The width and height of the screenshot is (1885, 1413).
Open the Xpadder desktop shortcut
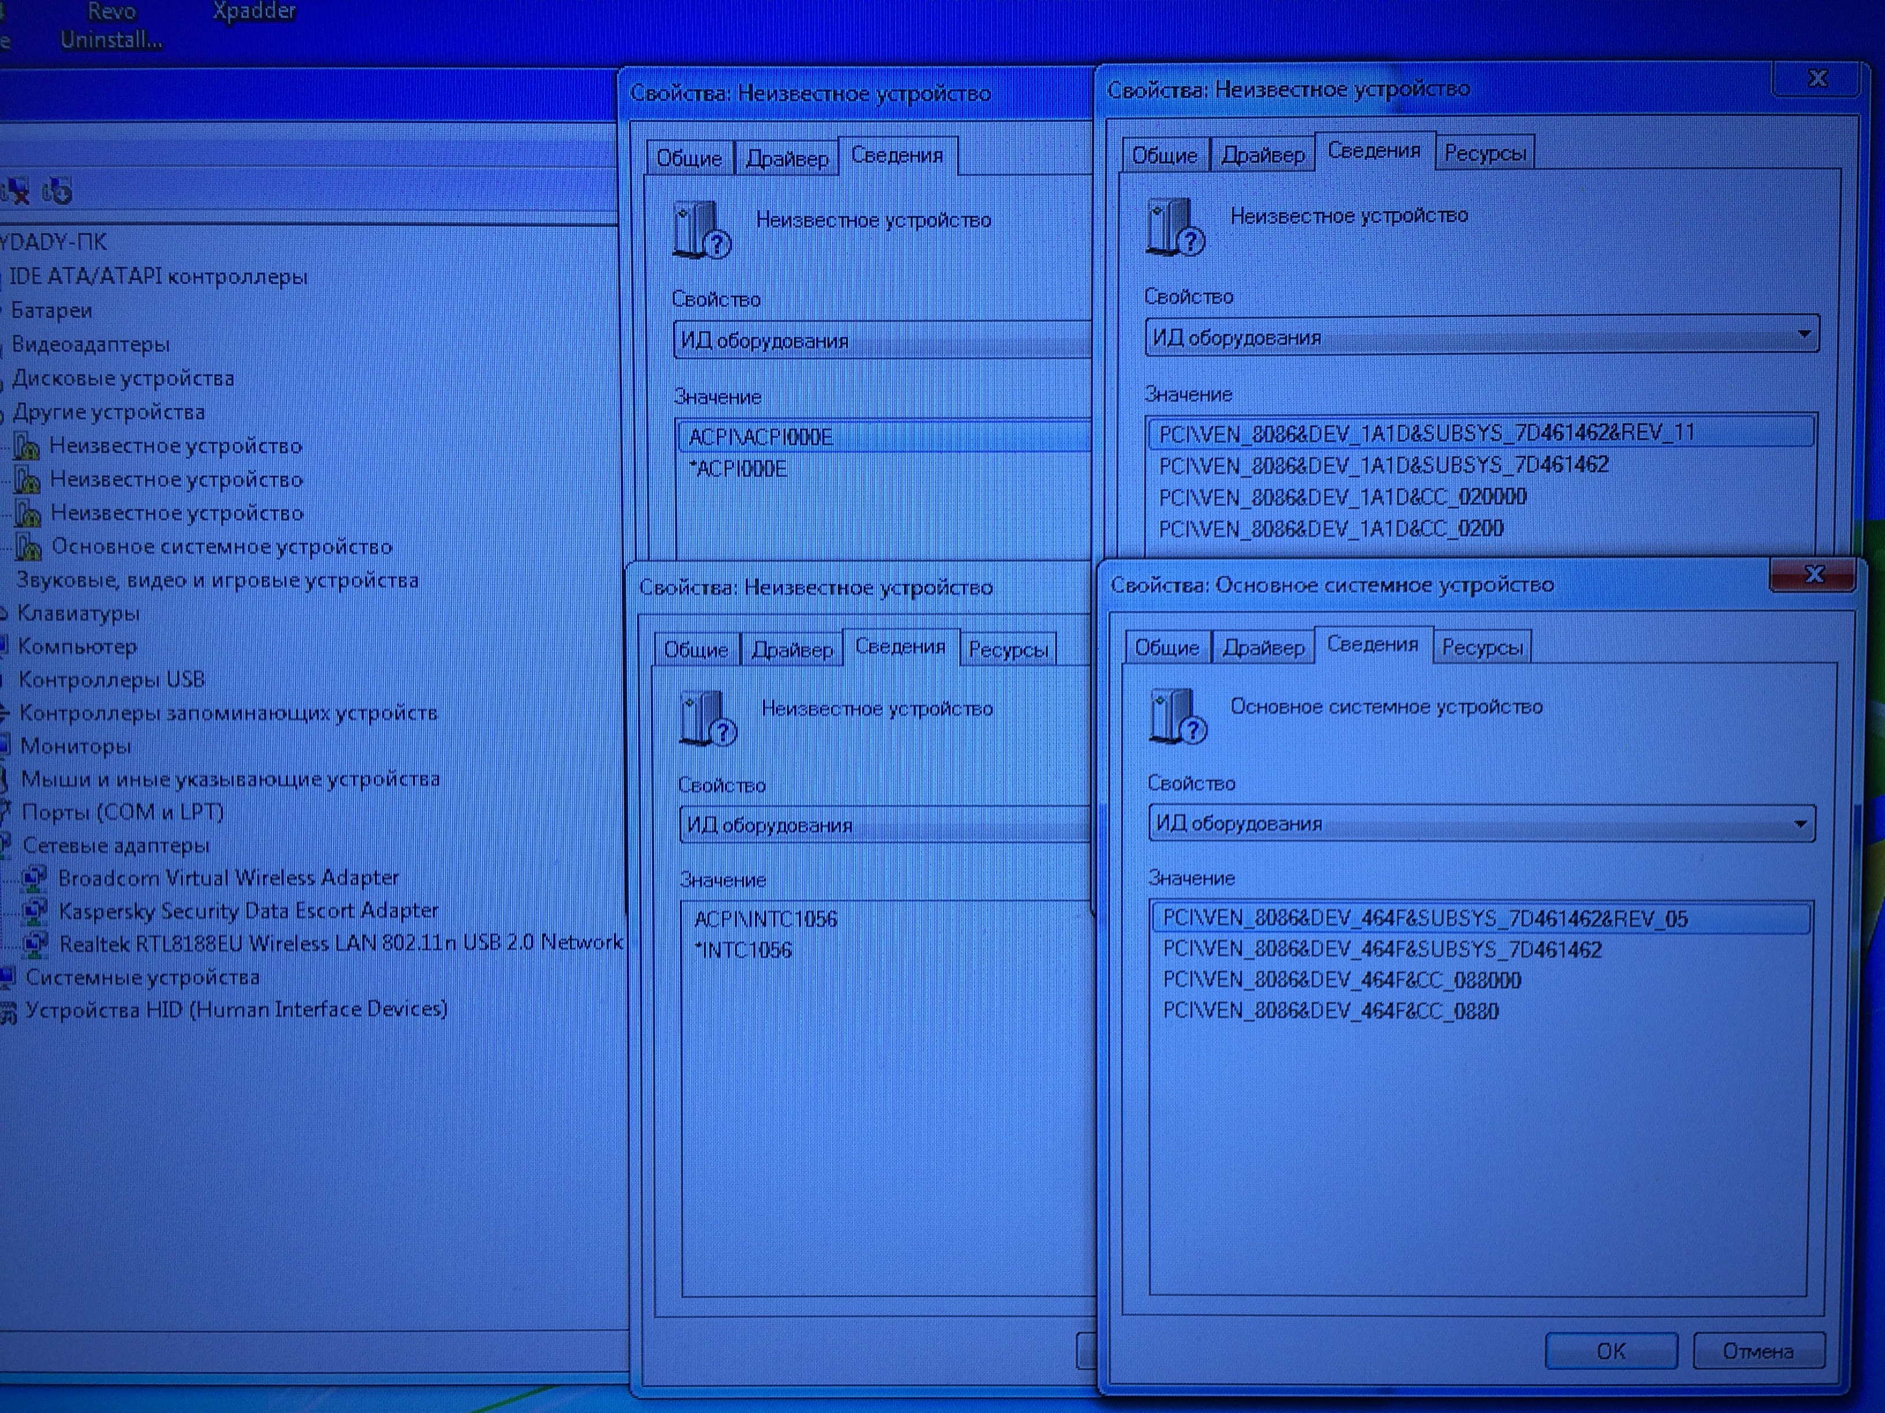253,12
